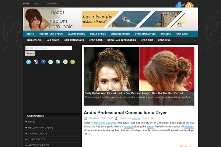This screenshot has width=221, height=147.
Task: Share via the StumbleUpon icon
Action: click(x=58, y=62)
